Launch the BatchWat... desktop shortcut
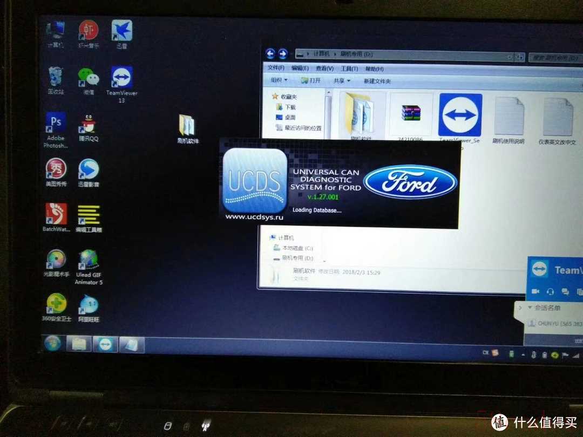 tap(56, 217)
